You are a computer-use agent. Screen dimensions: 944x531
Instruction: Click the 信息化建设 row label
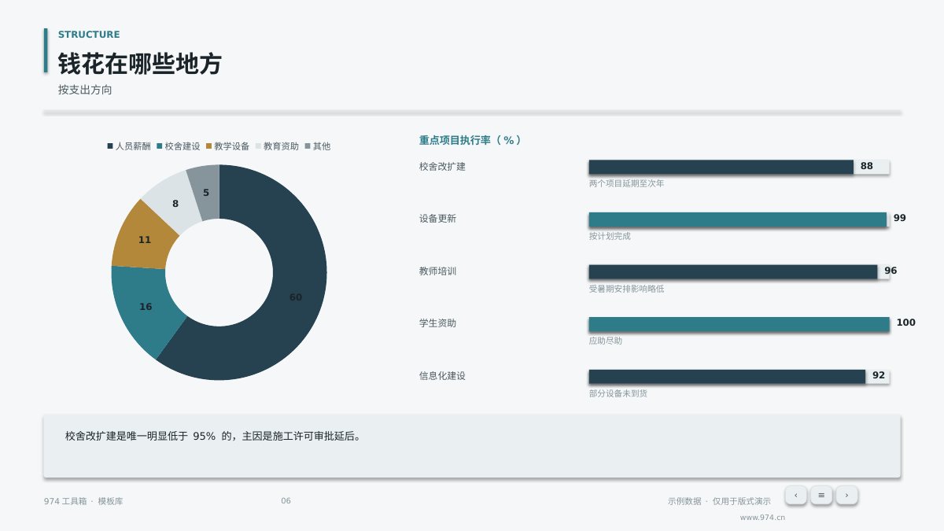pyautogui.click(x=442, y=376)
